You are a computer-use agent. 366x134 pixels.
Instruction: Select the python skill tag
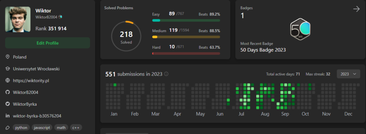click(x=21, y=128)
